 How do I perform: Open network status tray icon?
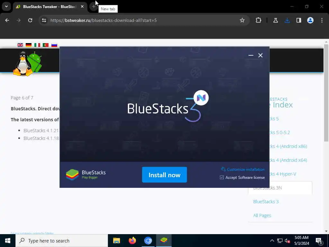click(x=280, y=241)
